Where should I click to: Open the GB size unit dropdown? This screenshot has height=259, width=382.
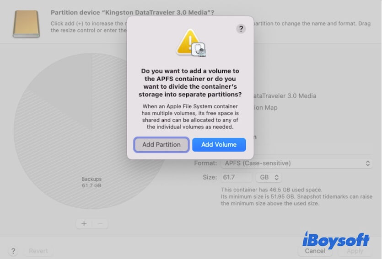(x=269, y=177)
